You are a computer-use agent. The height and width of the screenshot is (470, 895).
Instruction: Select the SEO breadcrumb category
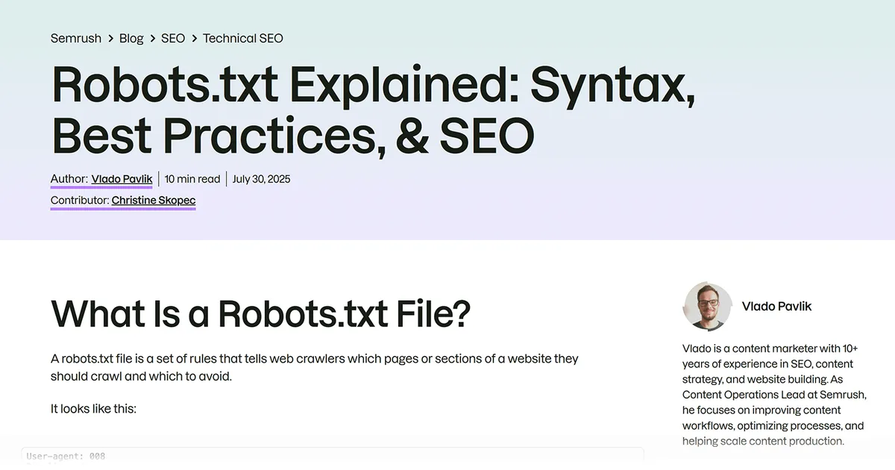pyautogui.click(x=173, y=38)
